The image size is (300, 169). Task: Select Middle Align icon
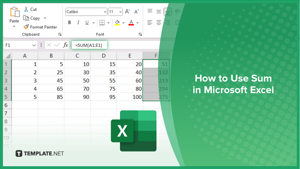159,12
